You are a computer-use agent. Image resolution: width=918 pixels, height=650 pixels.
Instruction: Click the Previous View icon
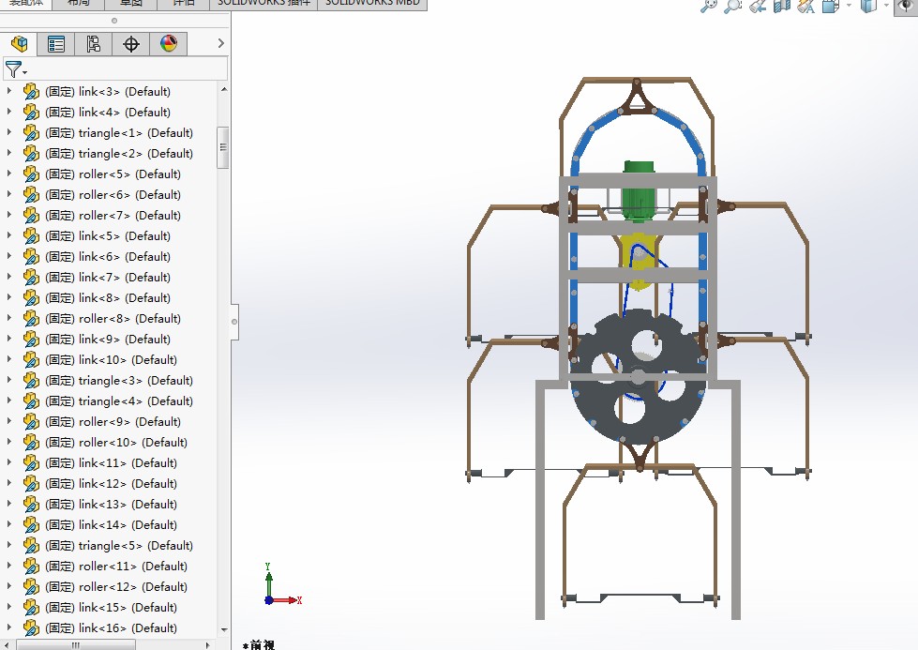pyautogui.click(x=758, y=6)
